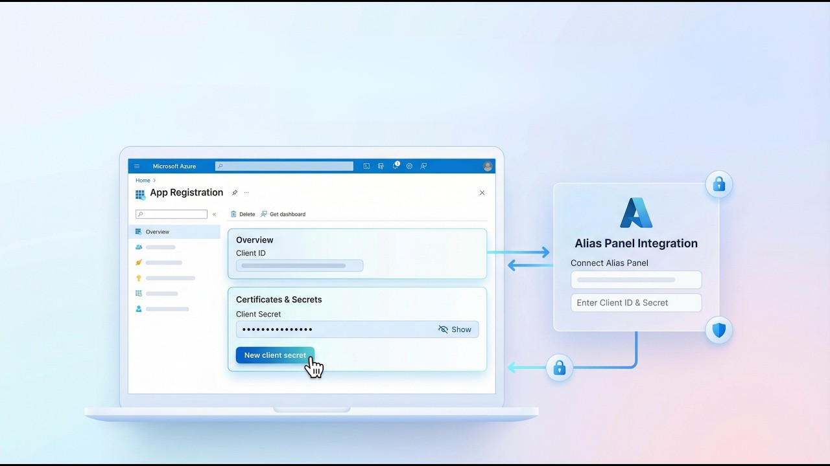Show the hidden client secret

tap(455, 329)
